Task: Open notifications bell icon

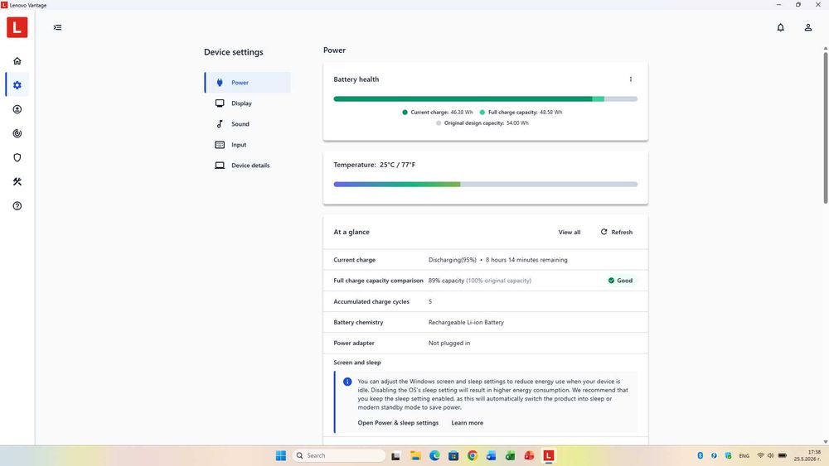Action: 780,27
